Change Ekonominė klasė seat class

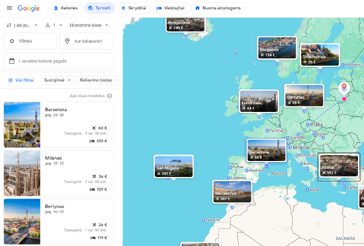(x=89, y=25)
